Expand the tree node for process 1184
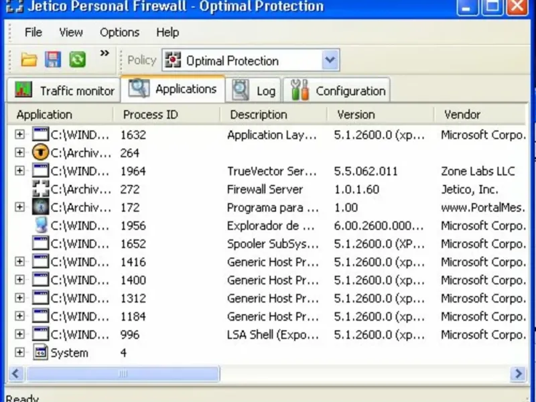 tap(19, 316)
